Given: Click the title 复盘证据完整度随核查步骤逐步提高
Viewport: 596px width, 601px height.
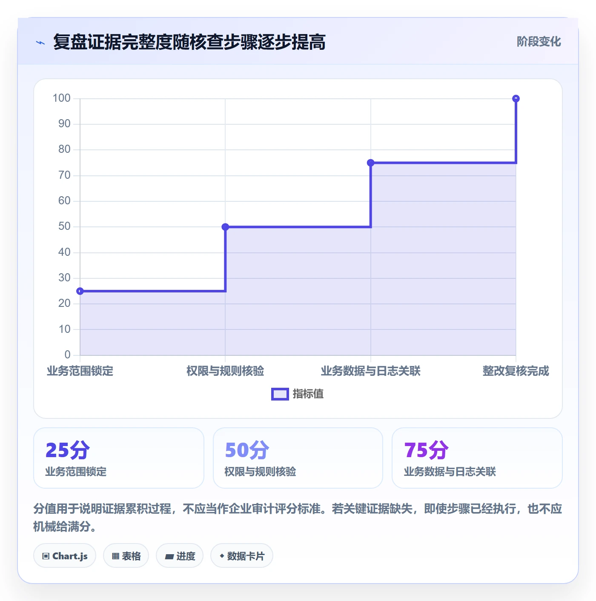Looking at the screenshot, I should point(189,42).
